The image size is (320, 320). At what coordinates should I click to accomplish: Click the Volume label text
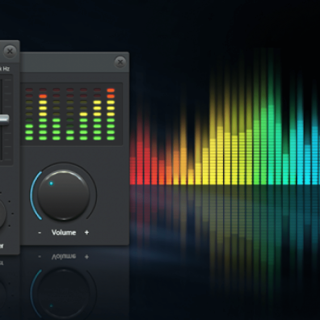(64, 232)
